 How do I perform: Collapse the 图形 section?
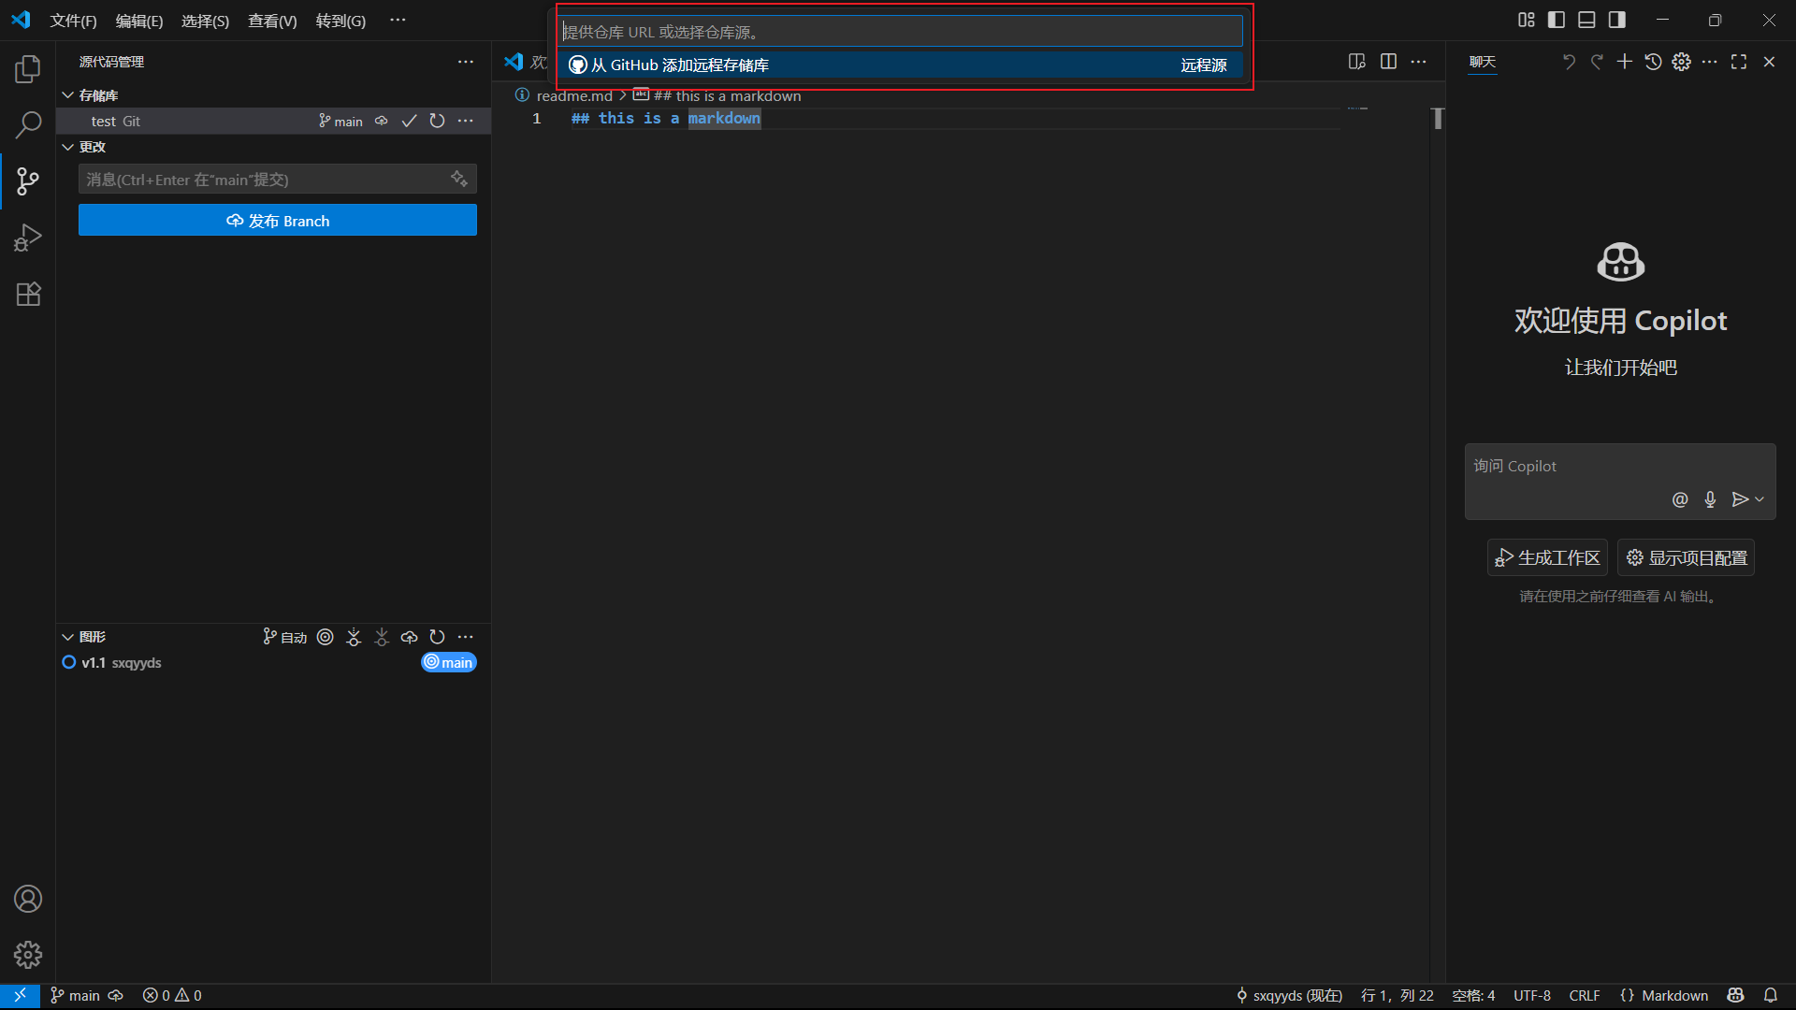68,637
